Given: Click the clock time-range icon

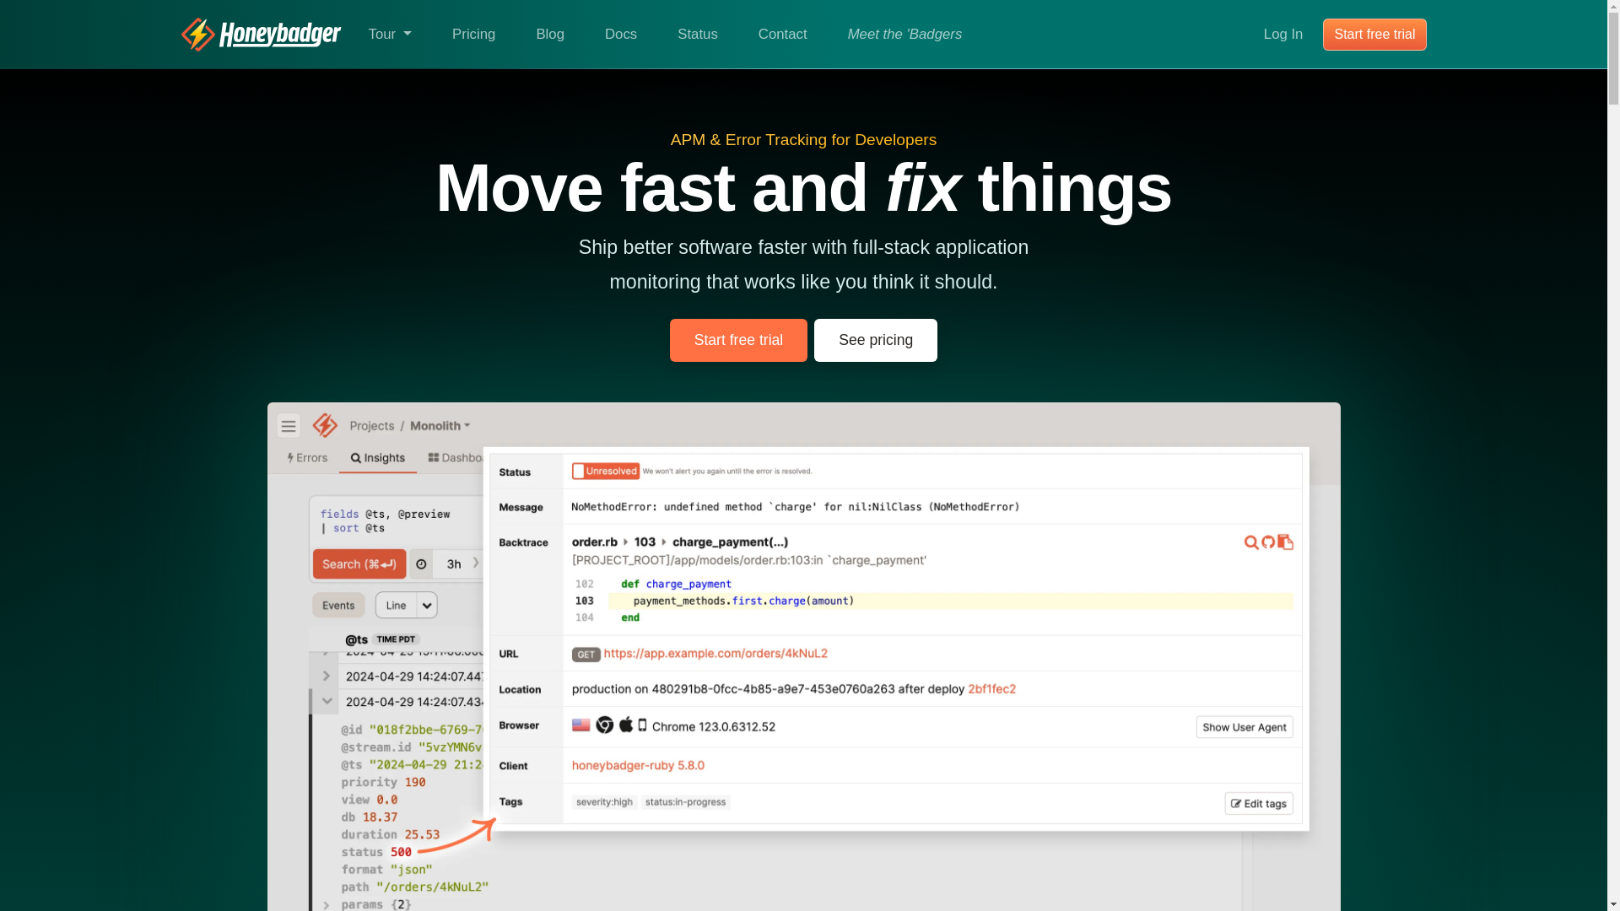Looking at the screenshot, I should click(421, 564).
